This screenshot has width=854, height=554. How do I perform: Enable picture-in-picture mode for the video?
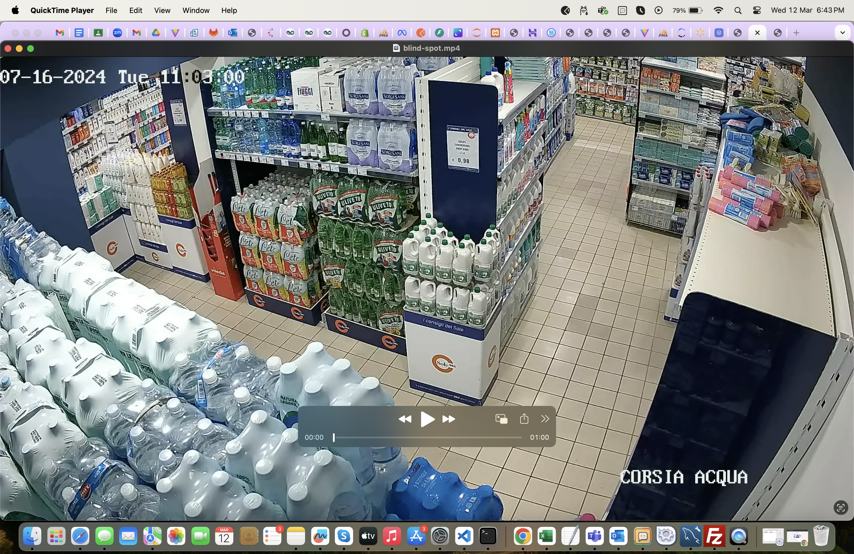tap(501, 419)
